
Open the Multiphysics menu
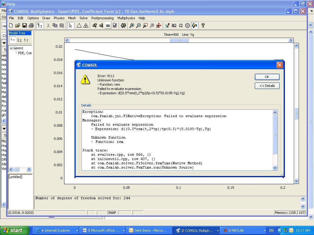tap(126, 18)
